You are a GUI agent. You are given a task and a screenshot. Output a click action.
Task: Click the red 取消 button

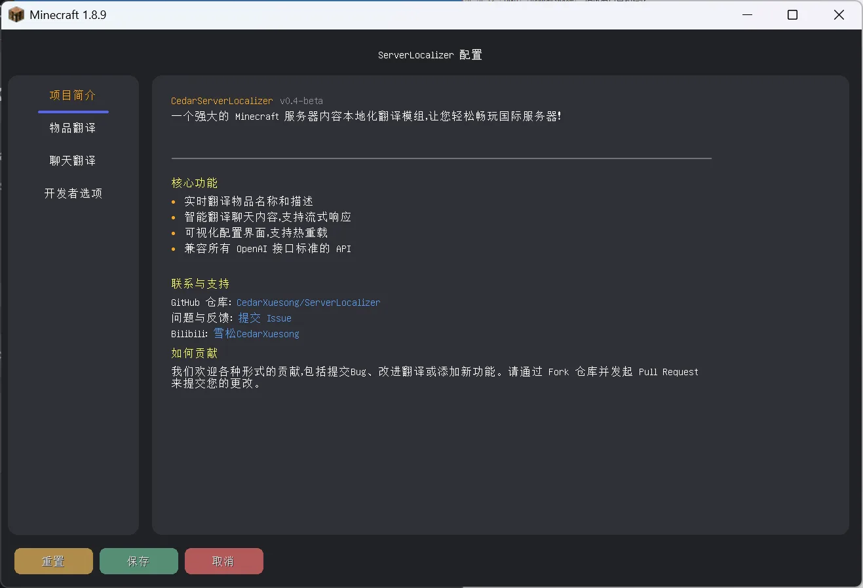[224, 561]
